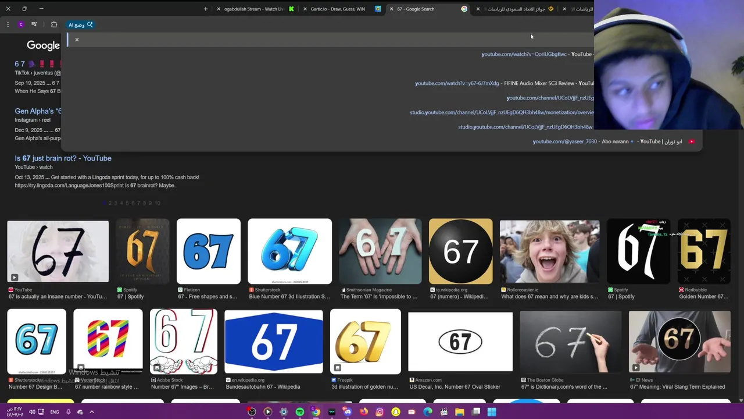
Task: Open Task View in the taskbar
Action: coord(475,412)
